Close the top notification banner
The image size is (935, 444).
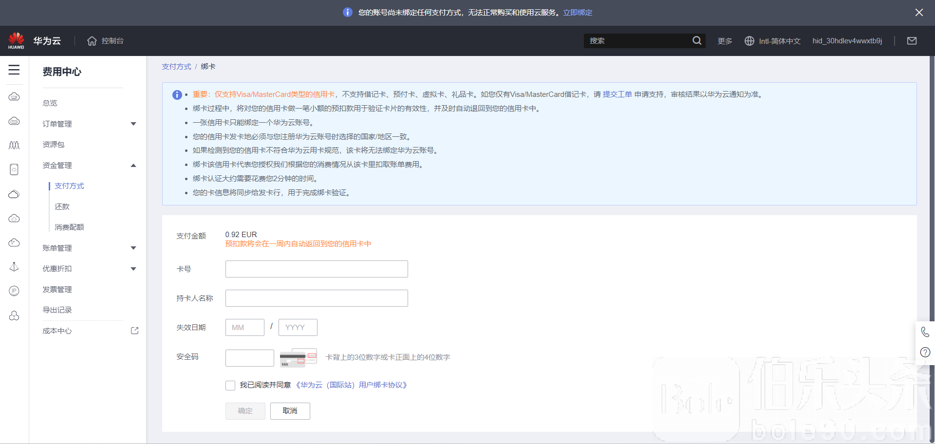(x=919, y=13)
